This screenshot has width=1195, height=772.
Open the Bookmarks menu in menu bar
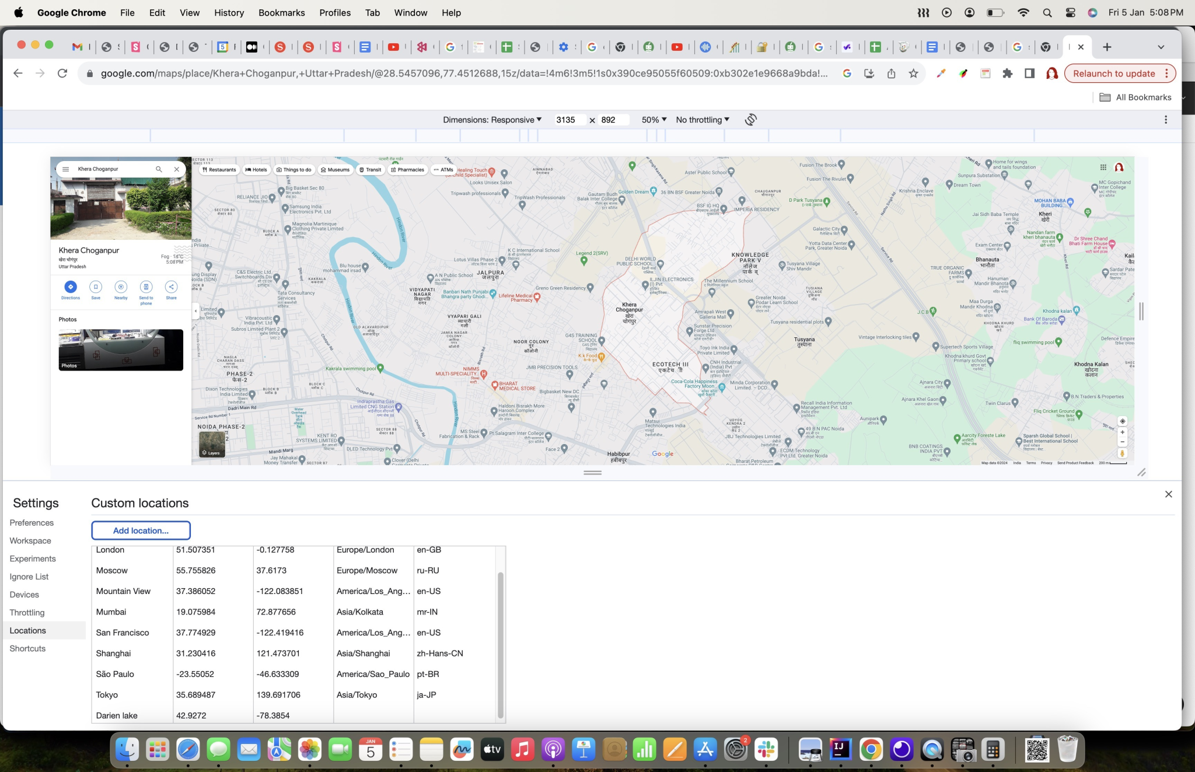pyautogui.click(x=281, y=12)
